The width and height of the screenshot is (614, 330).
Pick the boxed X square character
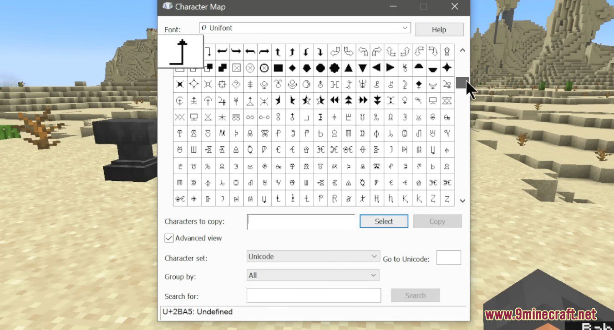(x=236, y=68)
